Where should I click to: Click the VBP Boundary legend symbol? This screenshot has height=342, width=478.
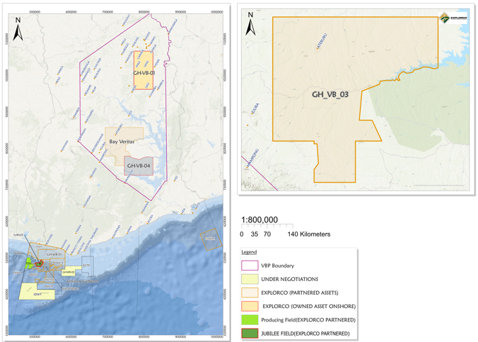250,266
